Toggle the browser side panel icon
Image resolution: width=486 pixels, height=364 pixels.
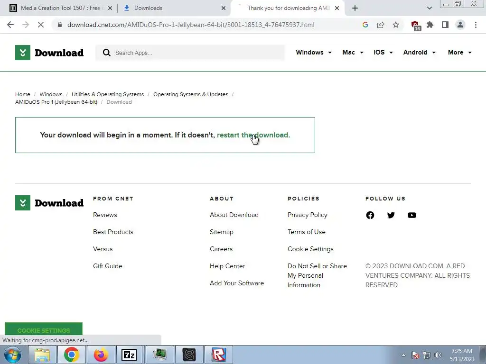[x=445, y=25]
